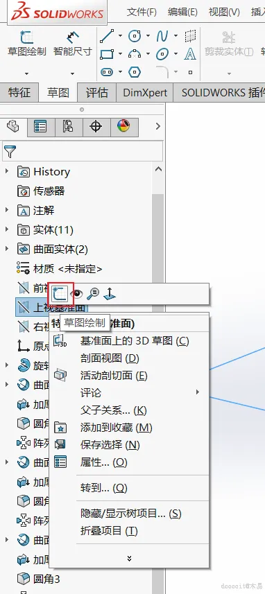The width and height of the screenshot is (265, 594).
Task: Choose 活动剖切面 (E) from context menu
Action: coord(129,376)
